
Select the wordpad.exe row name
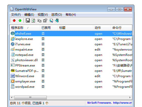click(x=25, y=87)
